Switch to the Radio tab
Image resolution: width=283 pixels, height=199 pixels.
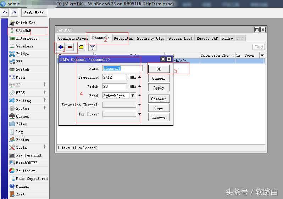click(227, 38)
